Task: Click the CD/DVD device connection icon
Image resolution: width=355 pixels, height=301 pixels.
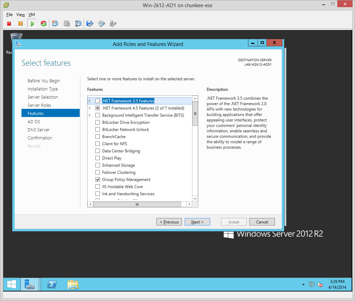Action: point(102,23)
